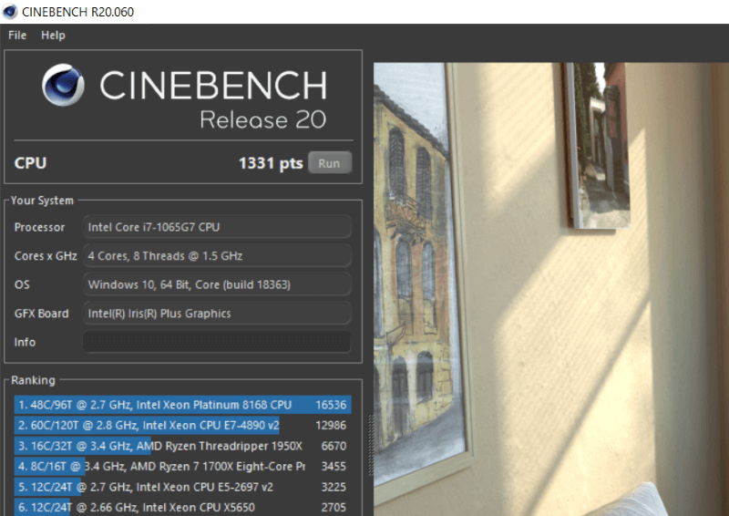The image size is (729, 516).
Task: Open the Help menu
Action: point(53,36)
